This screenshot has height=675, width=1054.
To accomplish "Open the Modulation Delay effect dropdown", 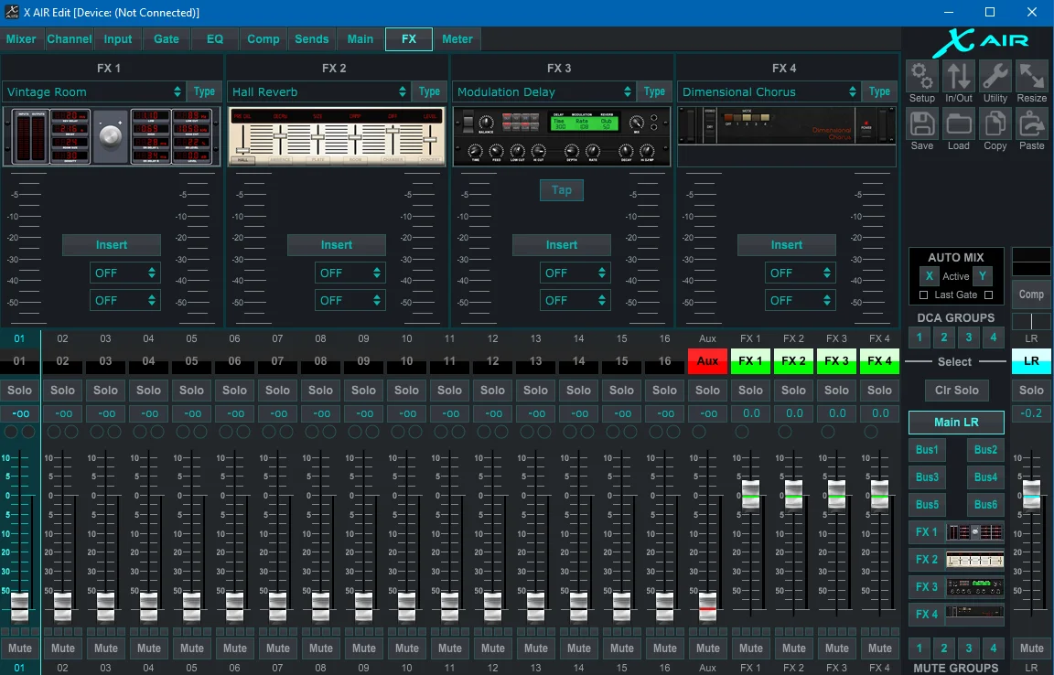I will (544, 91).
